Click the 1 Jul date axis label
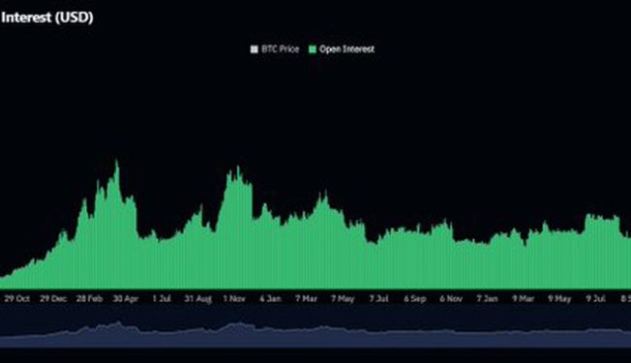 coord(162,298)
